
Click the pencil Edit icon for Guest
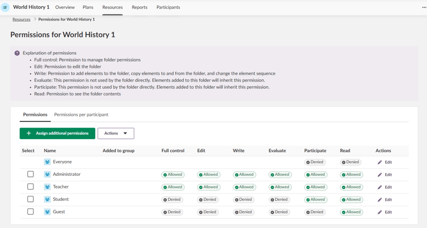click(x=380, y=212)
